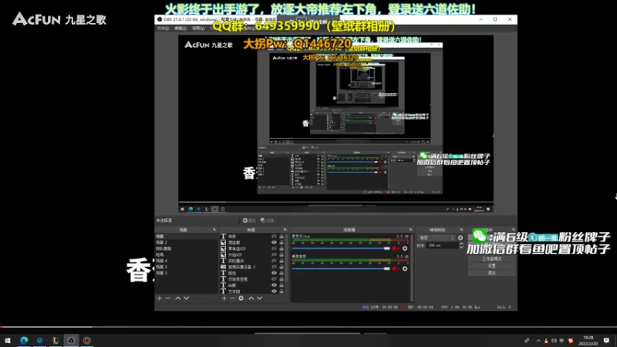Screen dimensions: 617x347
Task: Lock the 微信群 source
Action: (282, 243)
